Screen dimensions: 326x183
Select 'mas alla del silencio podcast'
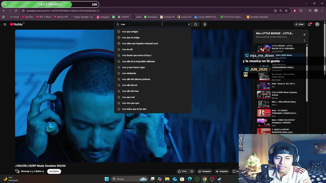click(x=153, y=79)
